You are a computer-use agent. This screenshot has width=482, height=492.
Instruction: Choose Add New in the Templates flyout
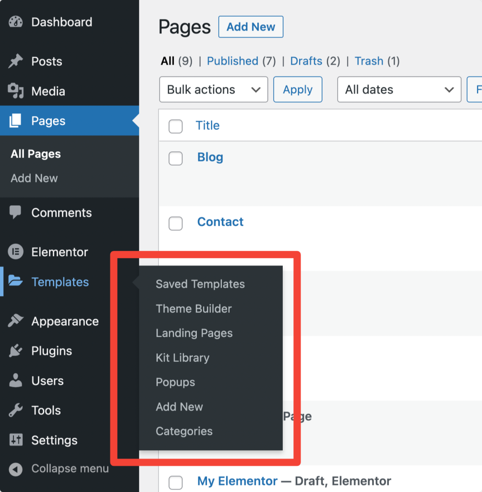tap(180, 406)
